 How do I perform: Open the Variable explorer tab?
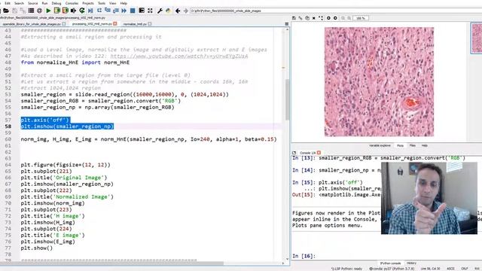coord(380,145)
